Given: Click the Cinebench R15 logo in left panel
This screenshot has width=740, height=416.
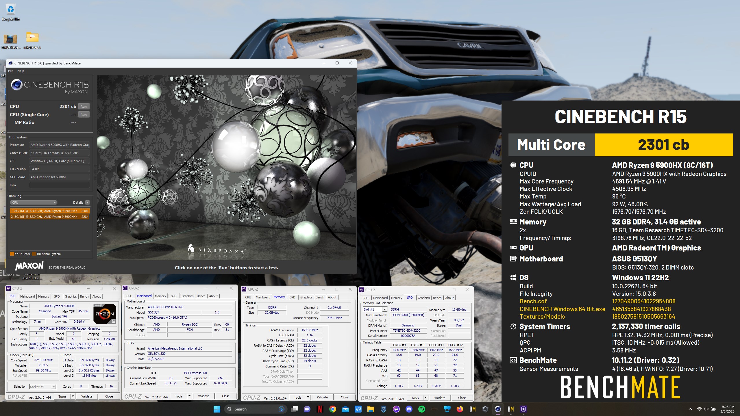Looking at the screenshot, I should click(50, 87).
